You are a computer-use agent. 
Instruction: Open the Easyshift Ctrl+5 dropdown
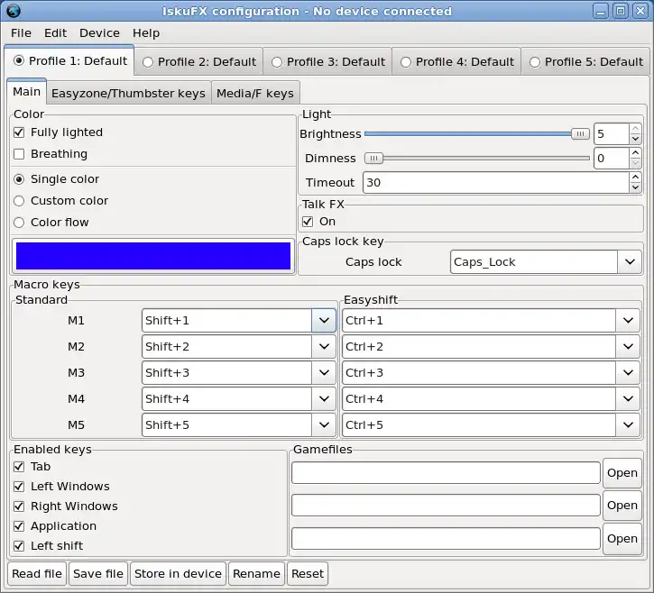coord(628,425)
